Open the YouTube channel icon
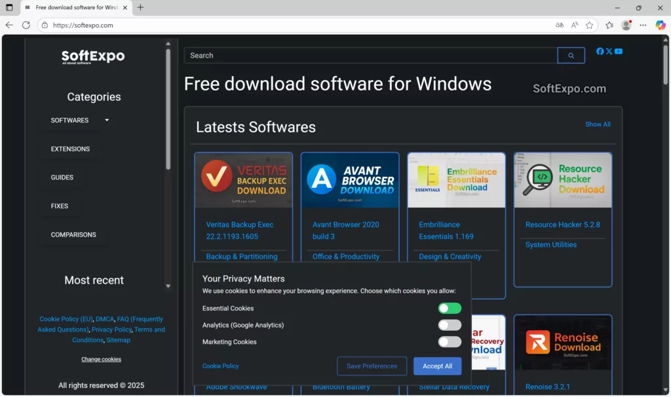This screenshot has width=671, height=397. (619, 51)
